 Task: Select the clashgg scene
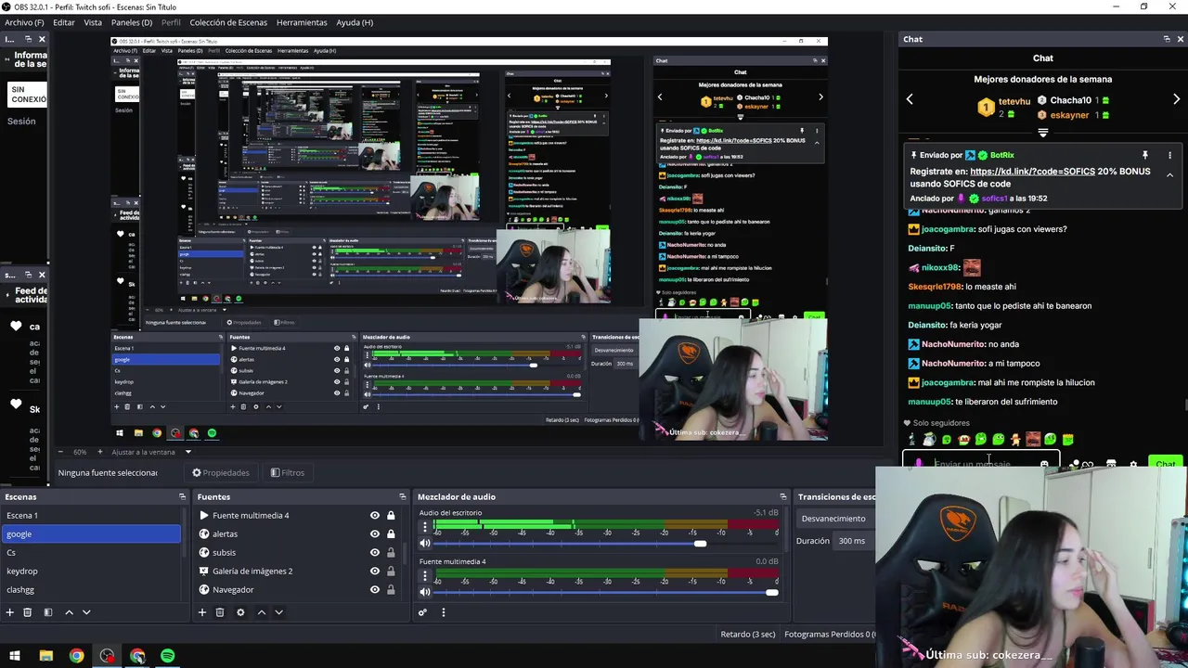(91, 589)
